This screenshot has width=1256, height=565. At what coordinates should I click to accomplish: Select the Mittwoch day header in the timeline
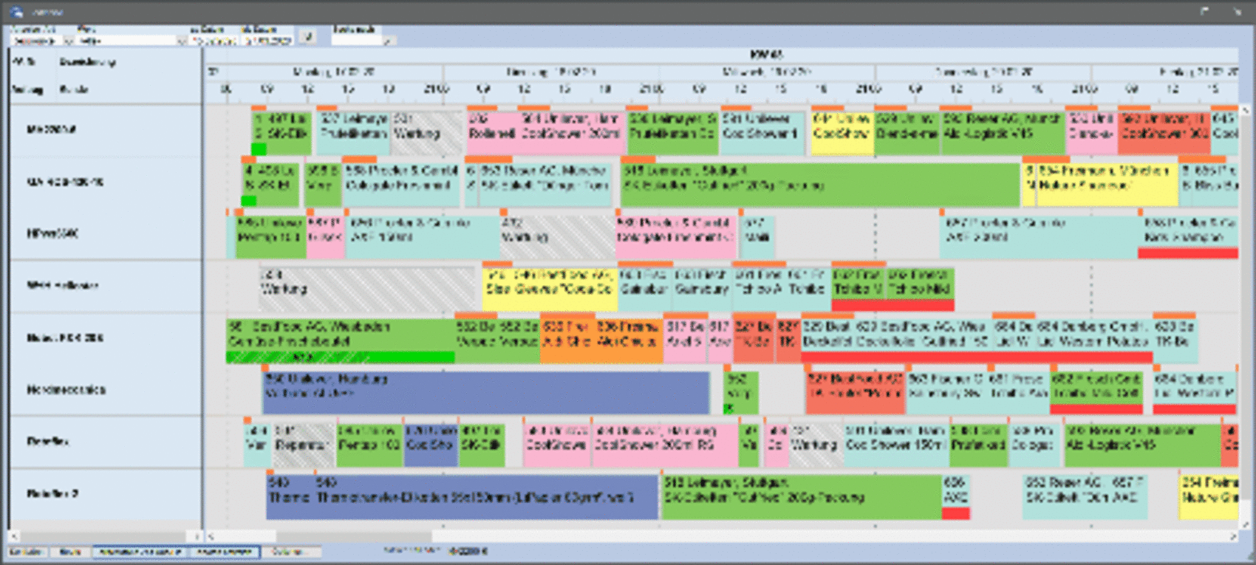pos(766,72)
